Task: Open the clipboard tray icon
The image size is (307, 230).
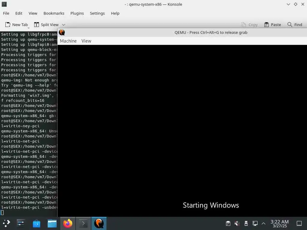Action: pyautogui.click(x=228, y=223)
